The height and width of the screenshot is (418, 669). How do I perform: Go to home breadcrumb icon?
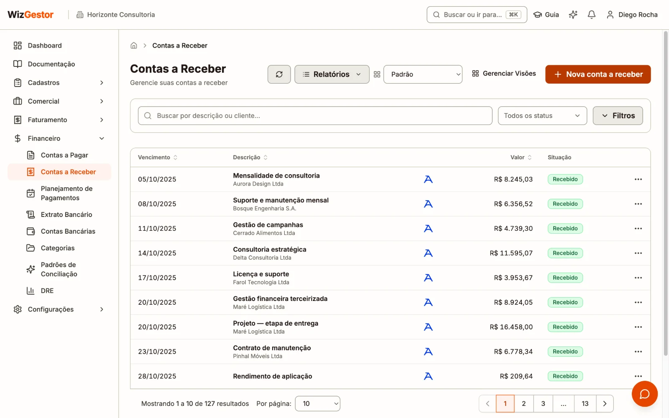tap(134, 46)
